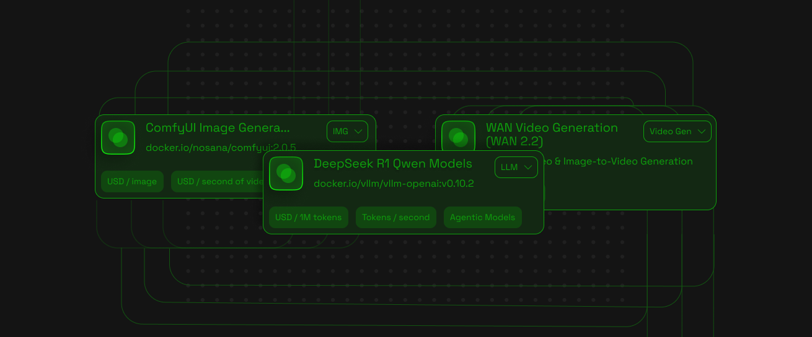Click the WAN Video Generation logo icon
This screenshot has width=812, height=337.
coord(458,135)
